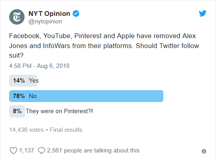Screen dimensions: 216x160
Task: Open the @nytopinion handle link
Action: pos(45,21)
